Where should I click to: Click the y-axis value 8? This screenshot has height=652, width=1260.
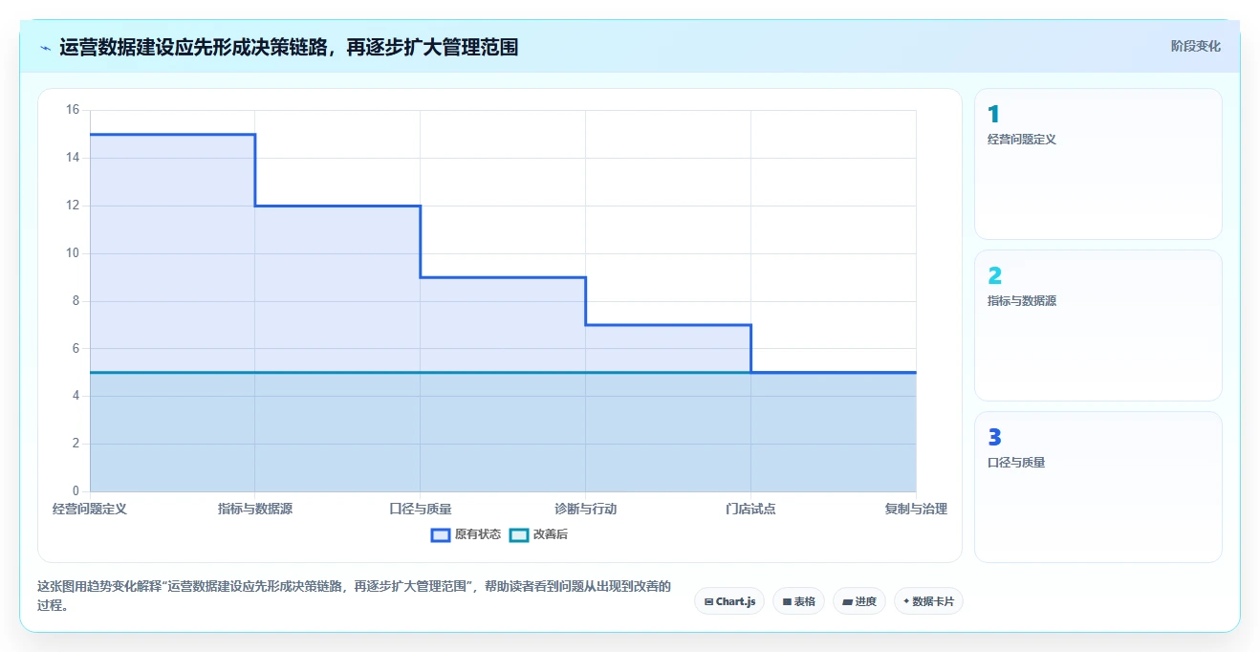(76, 301)
